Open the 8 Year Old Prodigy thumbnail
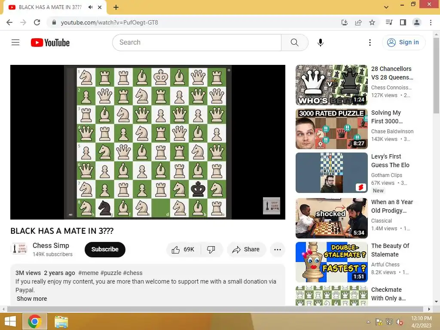 (x=331, y=218)
